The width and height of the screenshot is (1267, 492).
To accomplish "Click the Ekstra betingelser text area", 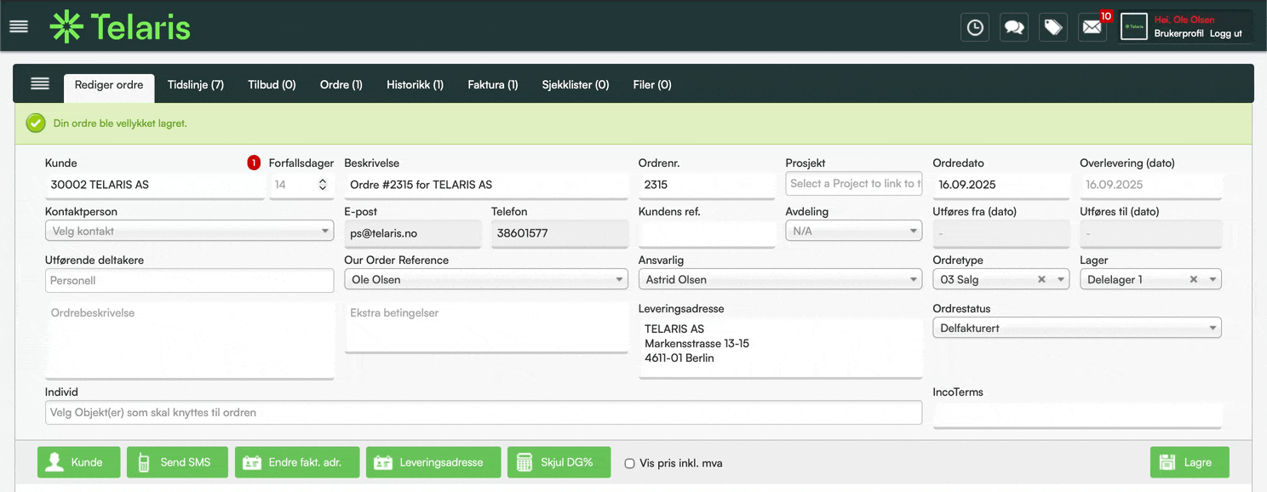I will (486, 327).
